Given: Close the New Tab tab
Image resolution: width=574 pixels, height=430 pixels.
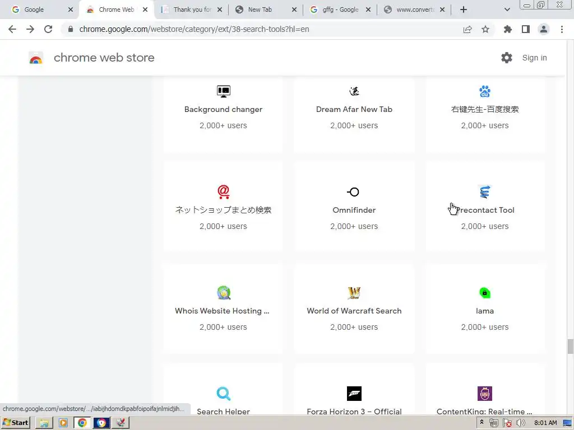Looking at the screenshot, I should click(294, 10).
